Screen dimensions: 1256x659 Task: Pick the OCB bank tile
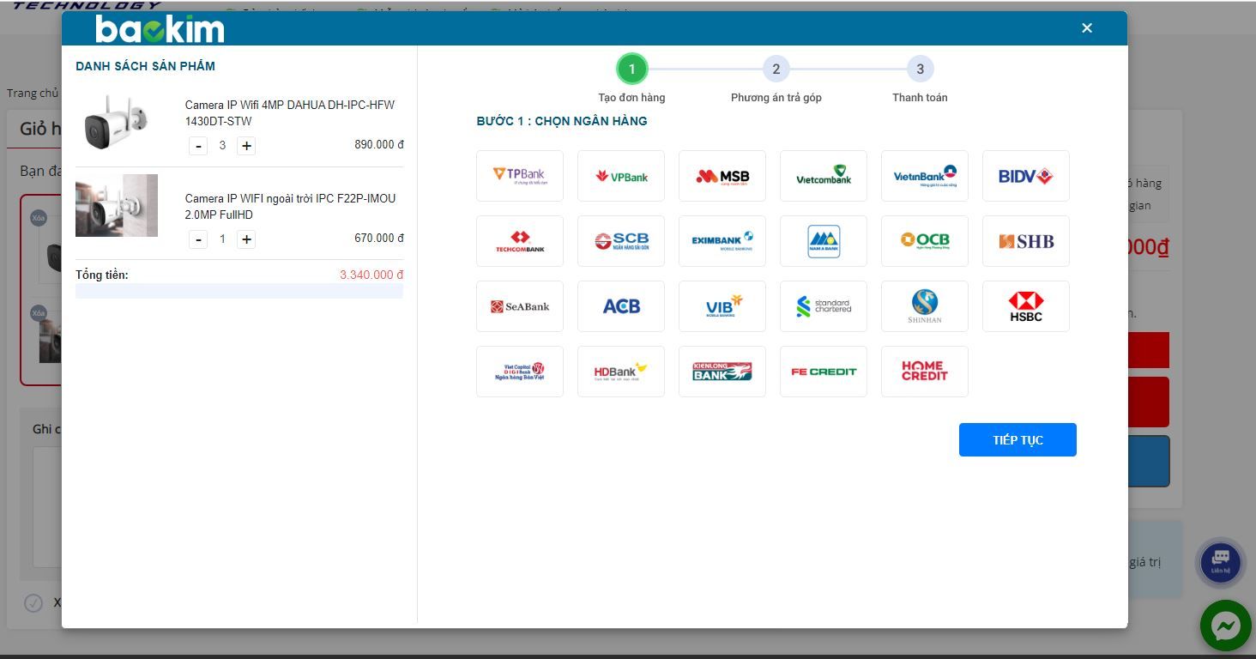[x=924, y=241]
